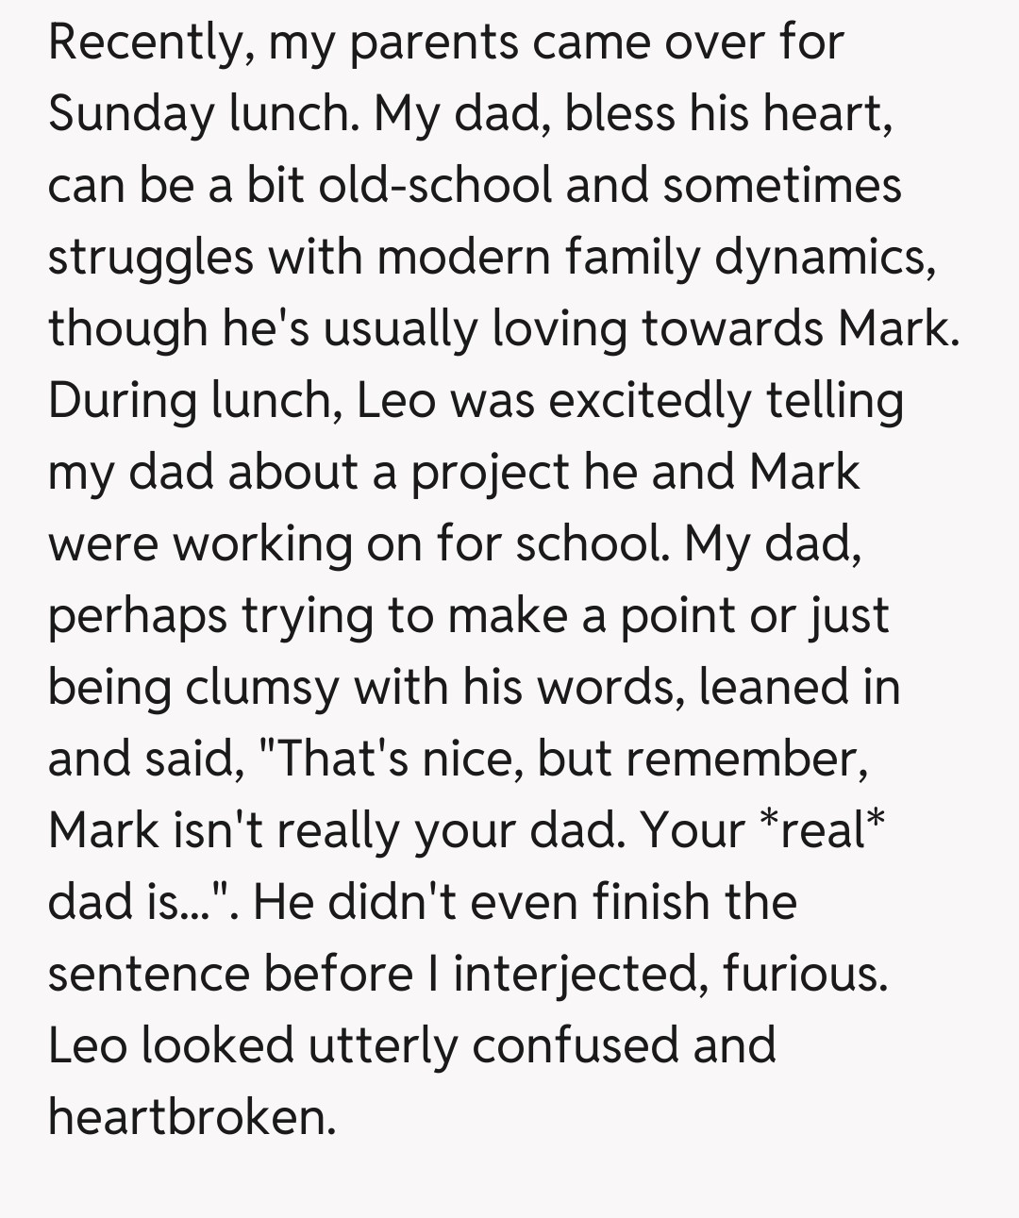Click on the word "bless"
This screenshot has height=1218, width=1019.
point(619,114)
